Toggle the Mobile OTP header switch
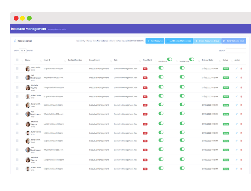Screen dimensions: 251x191 click(192, 59)
